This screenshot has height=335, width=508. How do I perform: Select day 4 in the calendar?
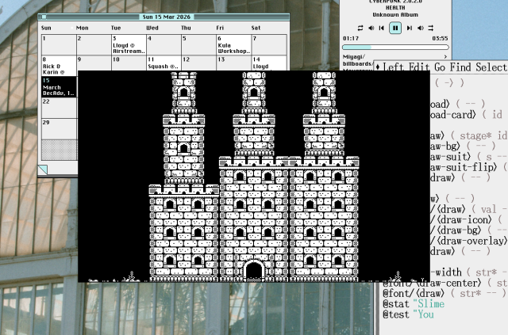pyautogui.click(x=164, y=44)
